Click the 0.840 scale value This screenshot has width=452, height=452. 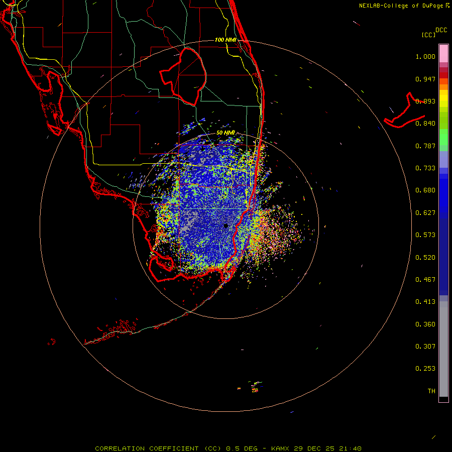click(425, 124)
